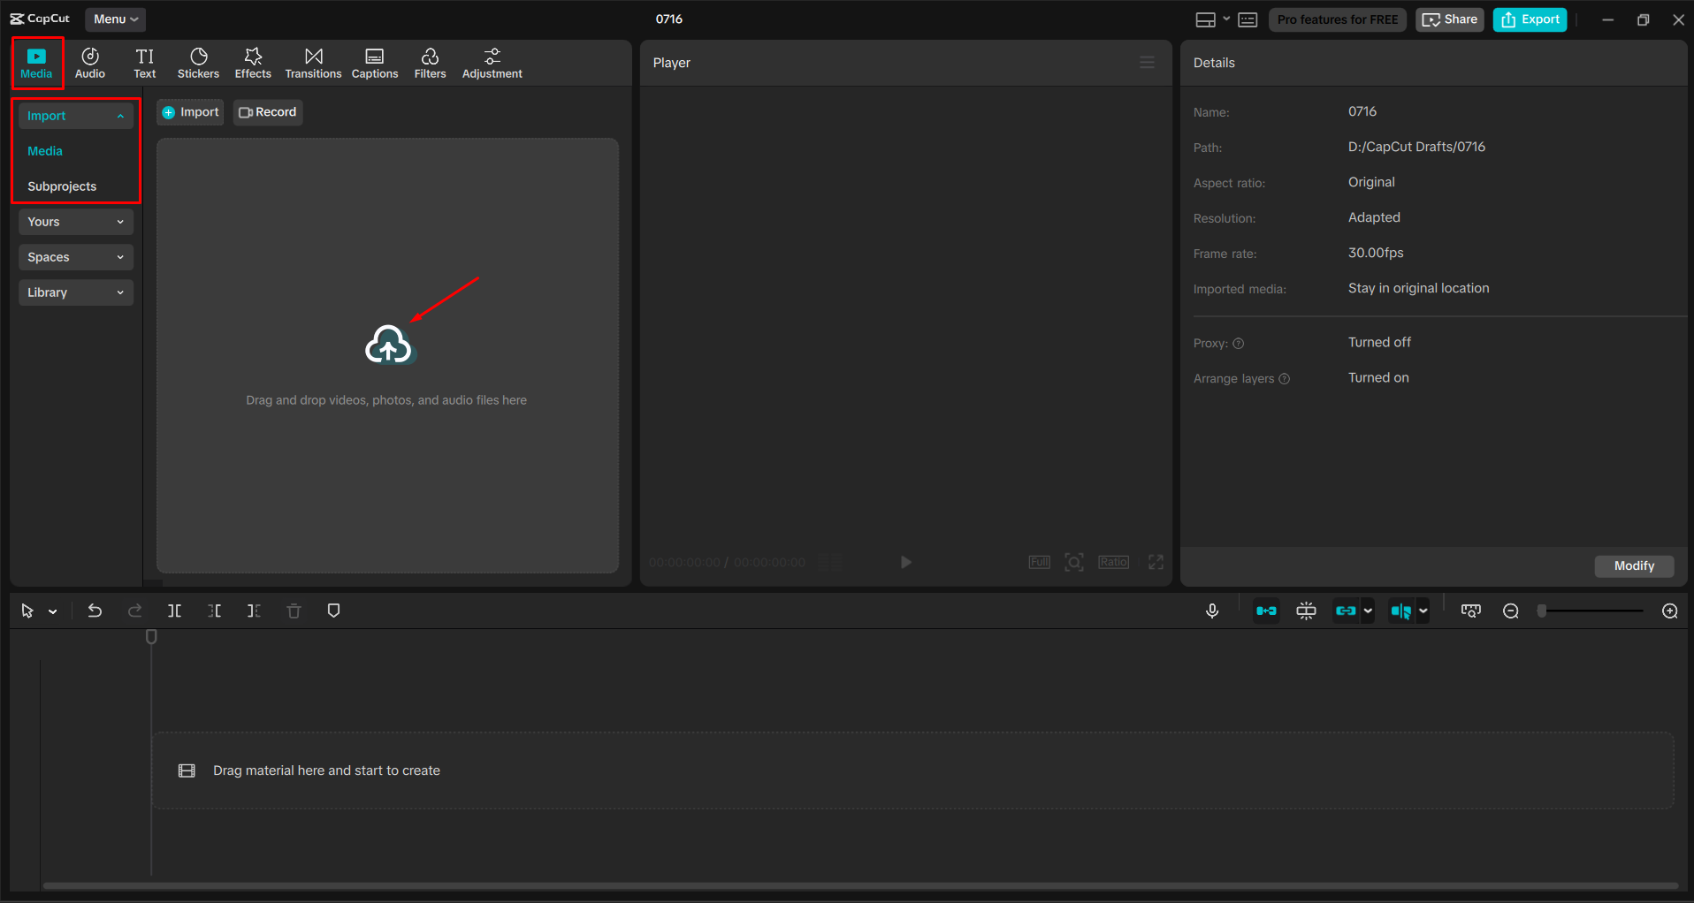Open the Captions panel
The height and width of the screenshot is (903, 1694).
pos(374,62)
